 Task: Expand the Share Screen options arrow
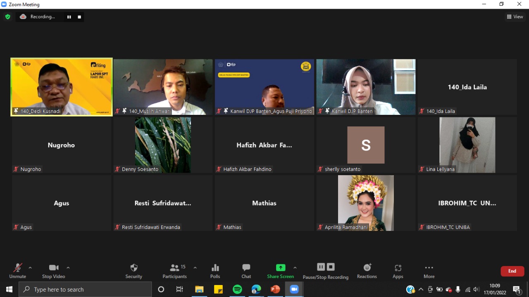pos(295,268)
